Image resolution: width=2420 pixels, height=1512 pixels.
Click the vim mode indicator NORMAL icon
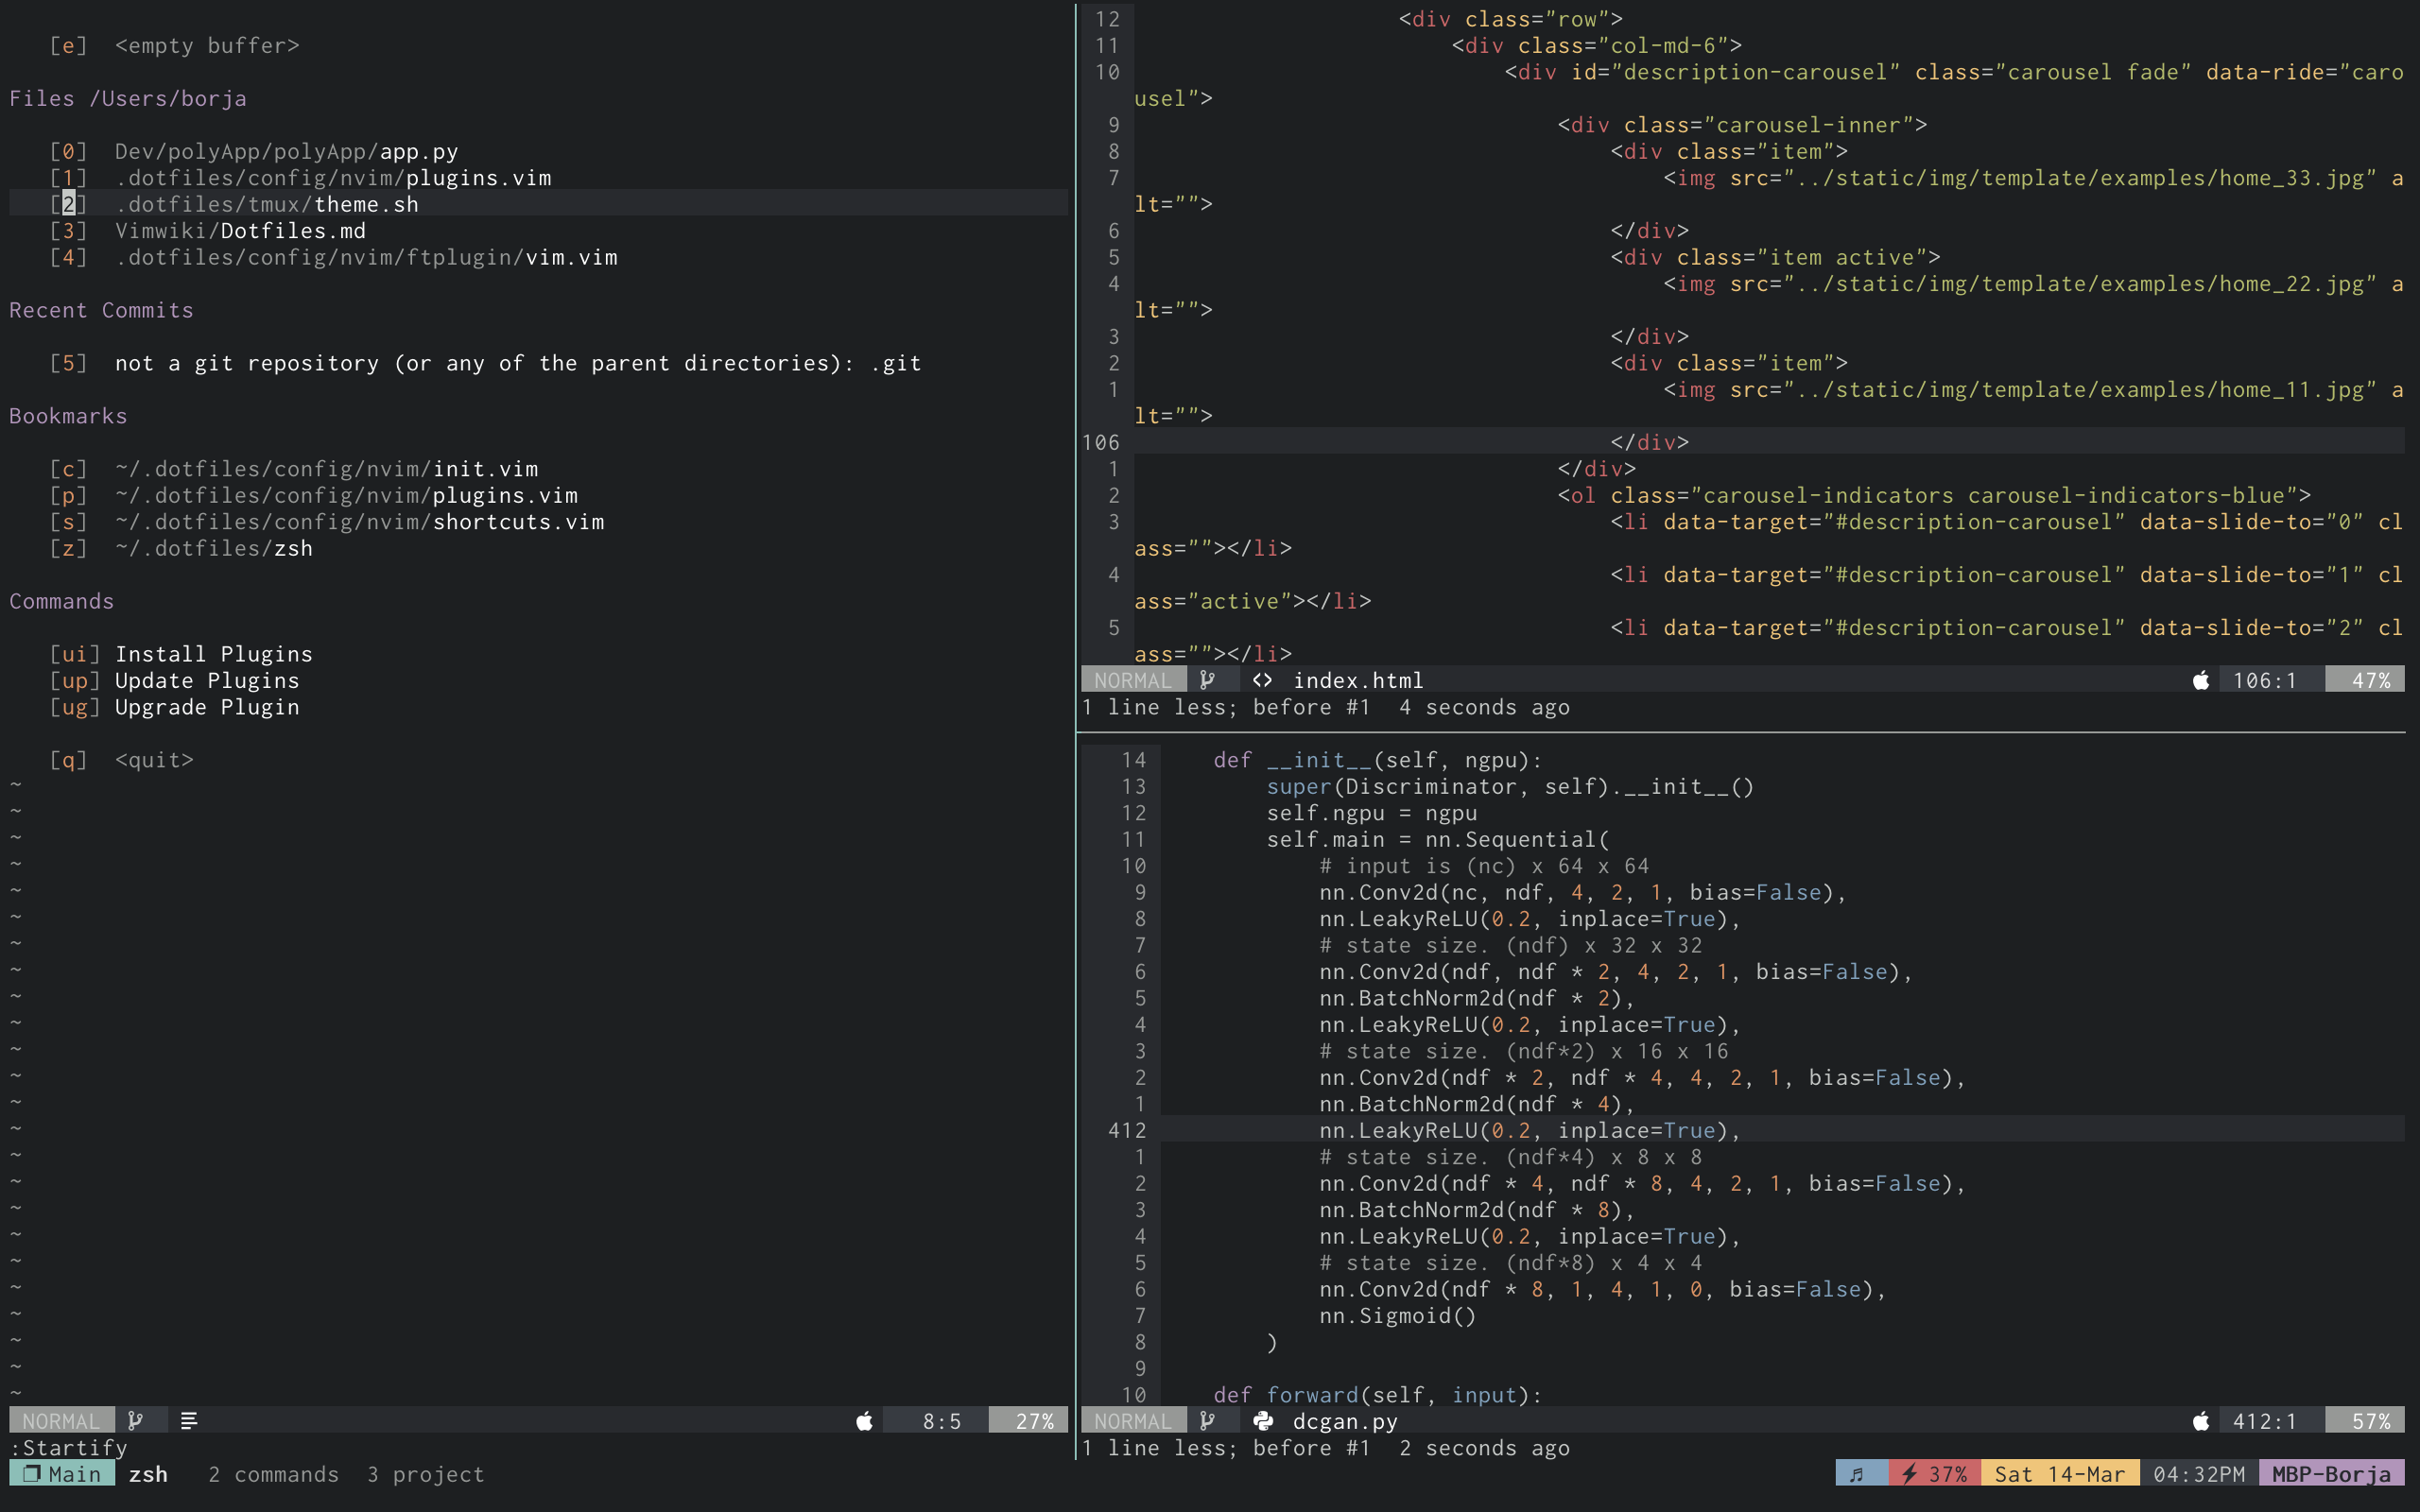click(61, 1419)
